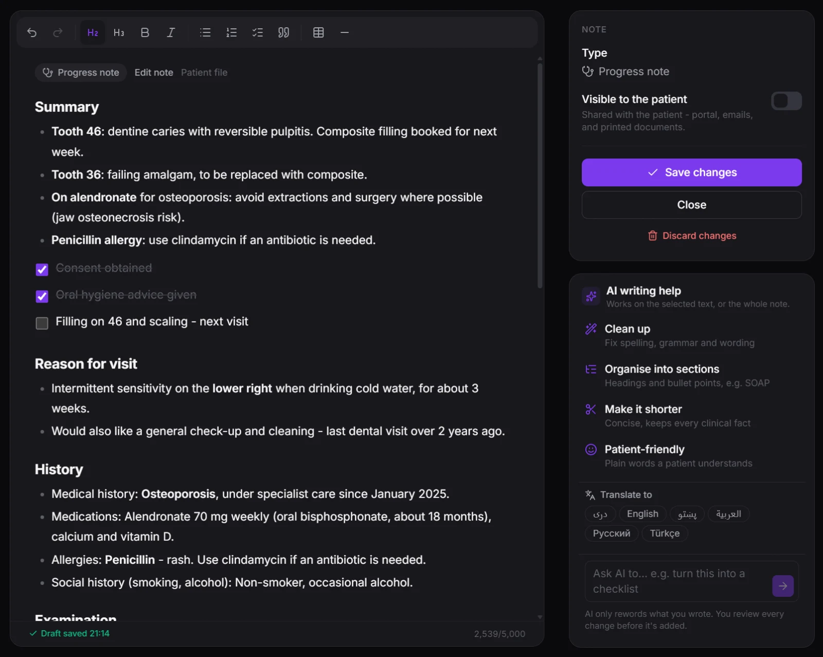Translate the note to Русский
The width and height of the screenshot is (823, 657).
coord(612,534)
